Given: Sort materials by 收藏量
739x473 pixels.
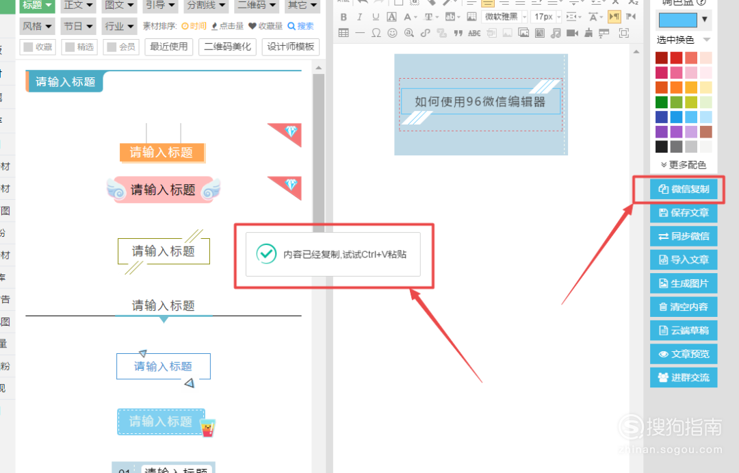Looking at the screenshot, I should pyautogui.click(x=265, y=26).
